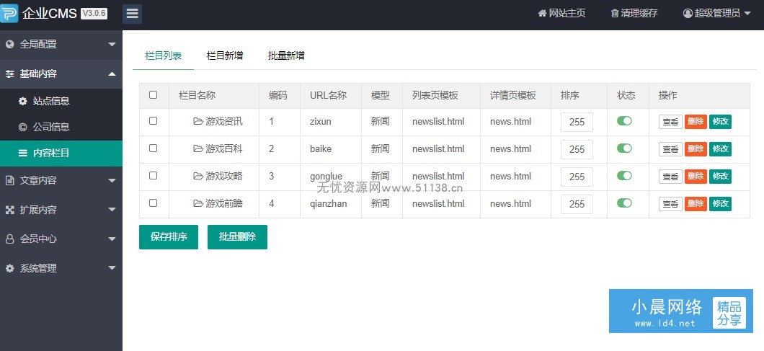
Task: Click the copyright icon next to 公司信息
Action: coord(22,128)
